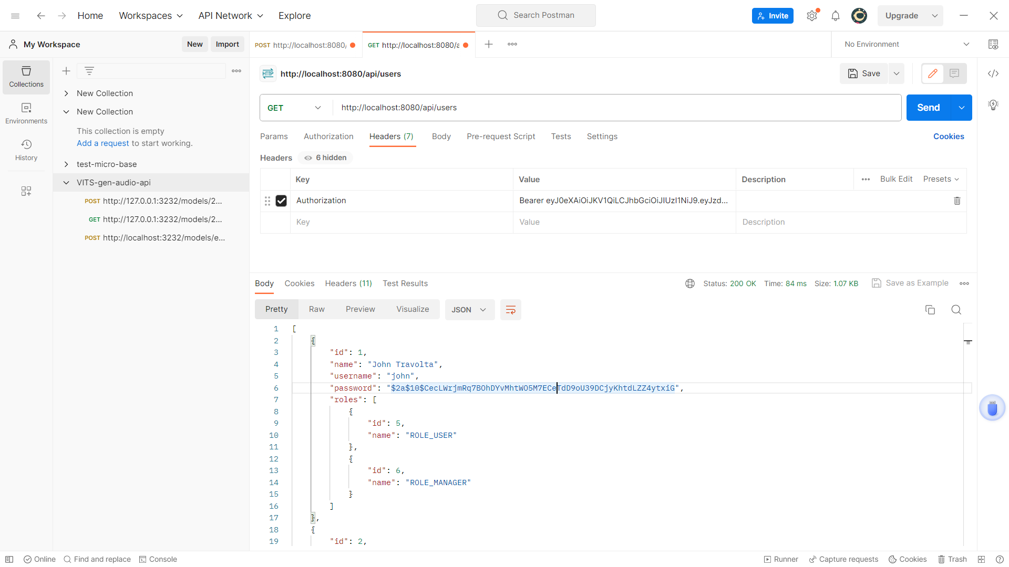Click the copy response icon
Image resolution: width=1009 pixels, height=567 pixels.
930,310
